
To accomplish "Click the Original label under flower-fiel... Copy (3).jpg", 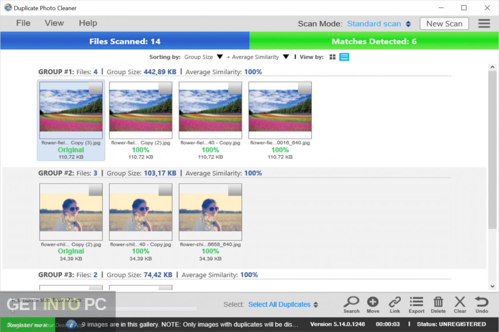I will tap(71, 150).
